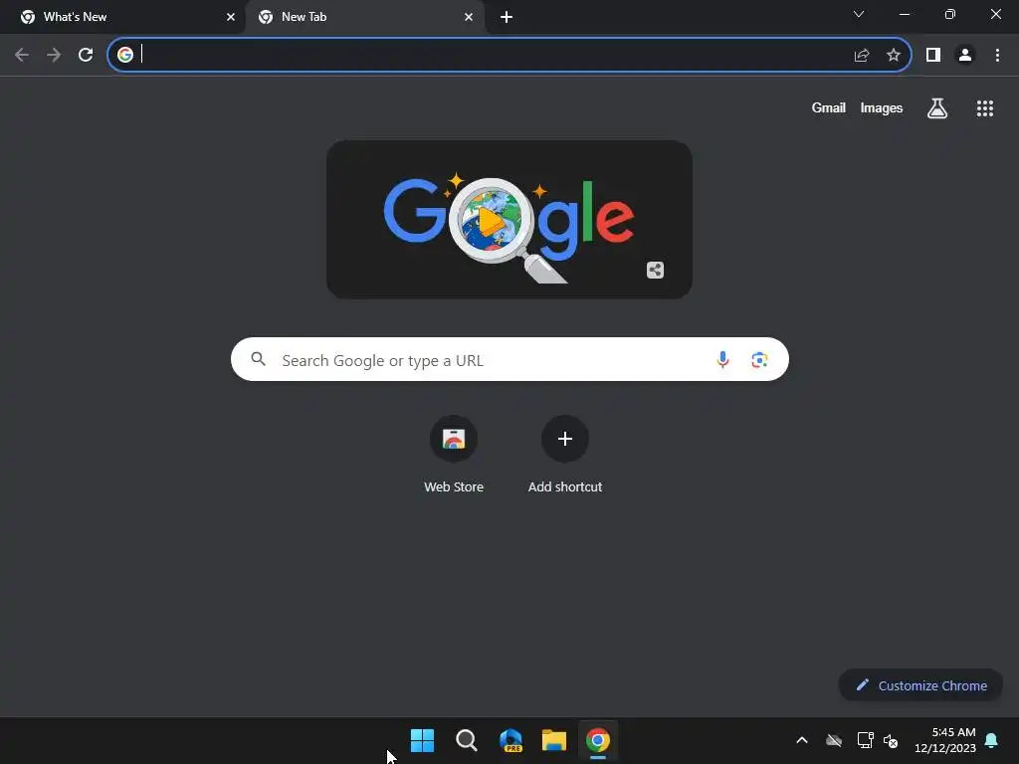Restore down the Chrome window

tap(950, 14)
